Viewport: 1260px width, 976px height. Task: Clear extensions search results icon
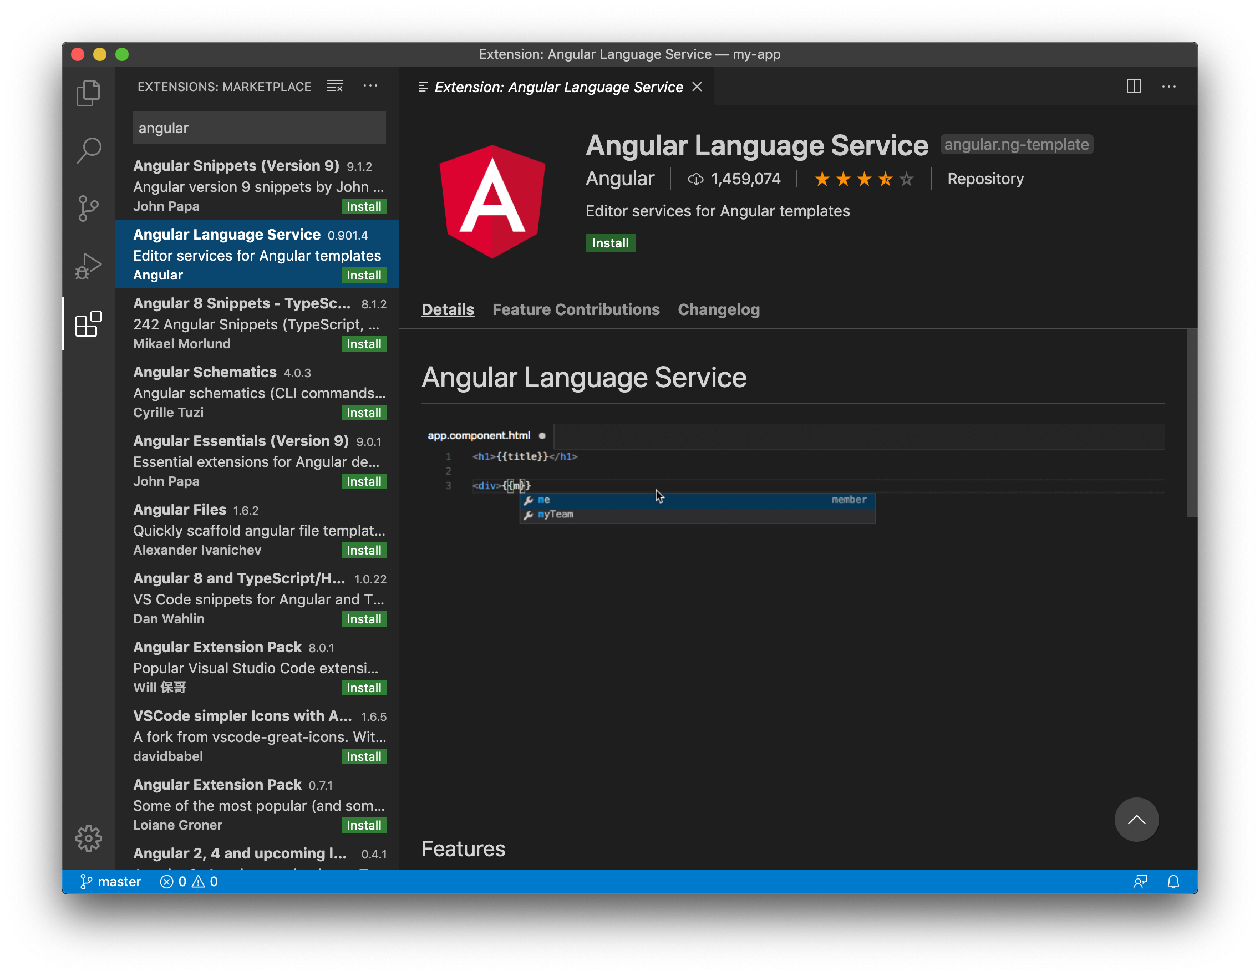334,86
